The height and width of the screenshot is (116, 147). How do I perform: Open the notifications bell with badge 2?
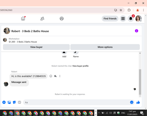[131, 19]
